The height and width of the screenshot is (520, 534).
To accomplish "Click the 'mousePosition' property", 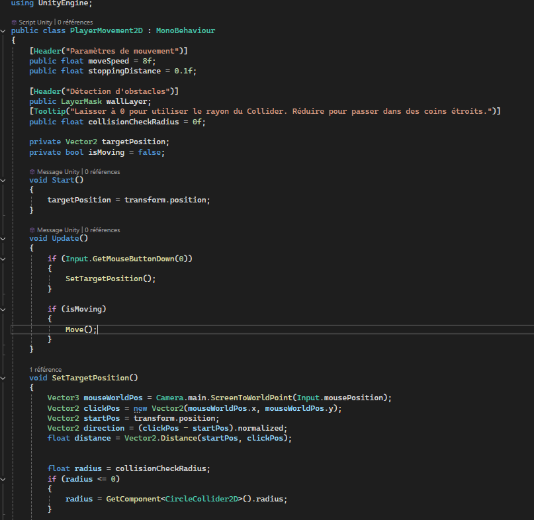I will [x=353, y=398].
